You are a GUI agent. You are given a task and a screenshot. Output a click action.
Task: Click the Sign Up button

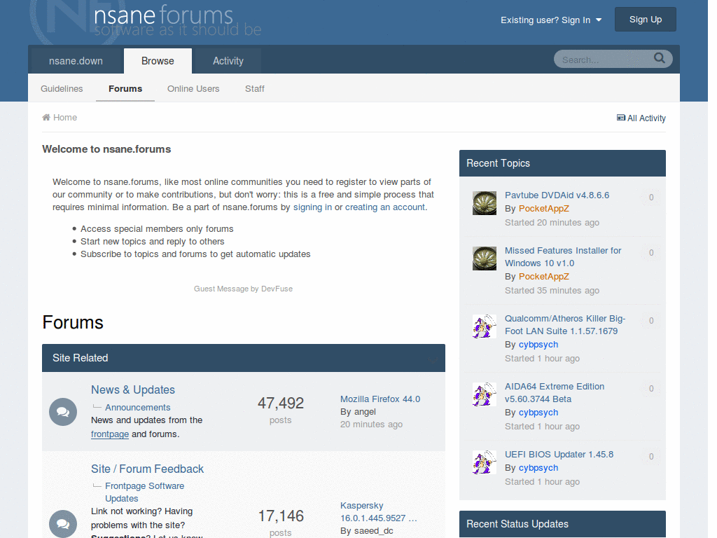click(645, 19)
